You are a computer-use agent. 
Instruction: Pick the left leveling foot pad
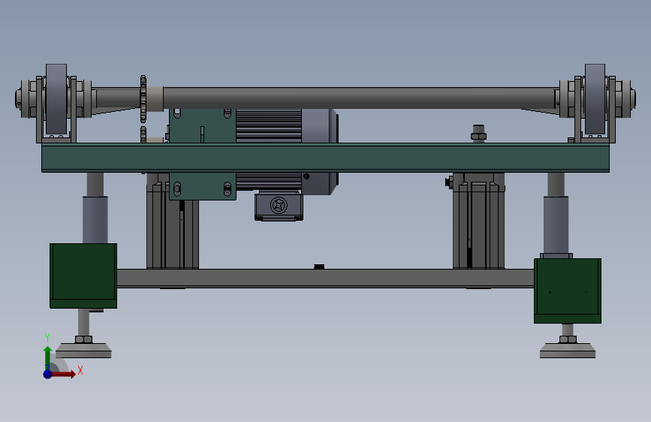[83, 351]
